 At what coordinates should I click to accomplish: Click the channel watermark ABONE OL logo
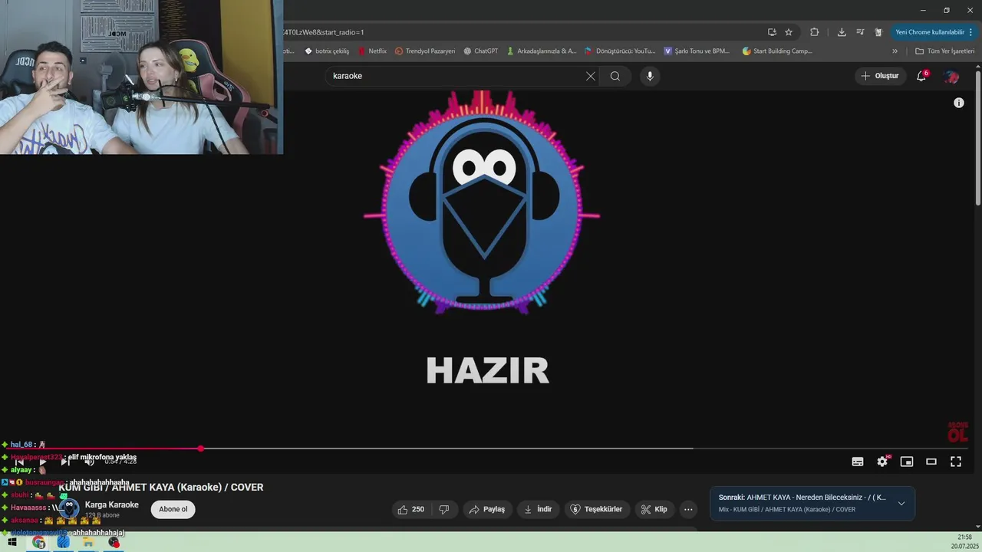[x=957, y=432]
